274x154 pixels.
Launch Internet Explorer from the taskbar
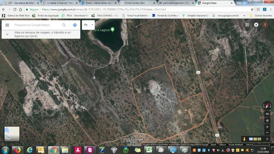point(30,150)
